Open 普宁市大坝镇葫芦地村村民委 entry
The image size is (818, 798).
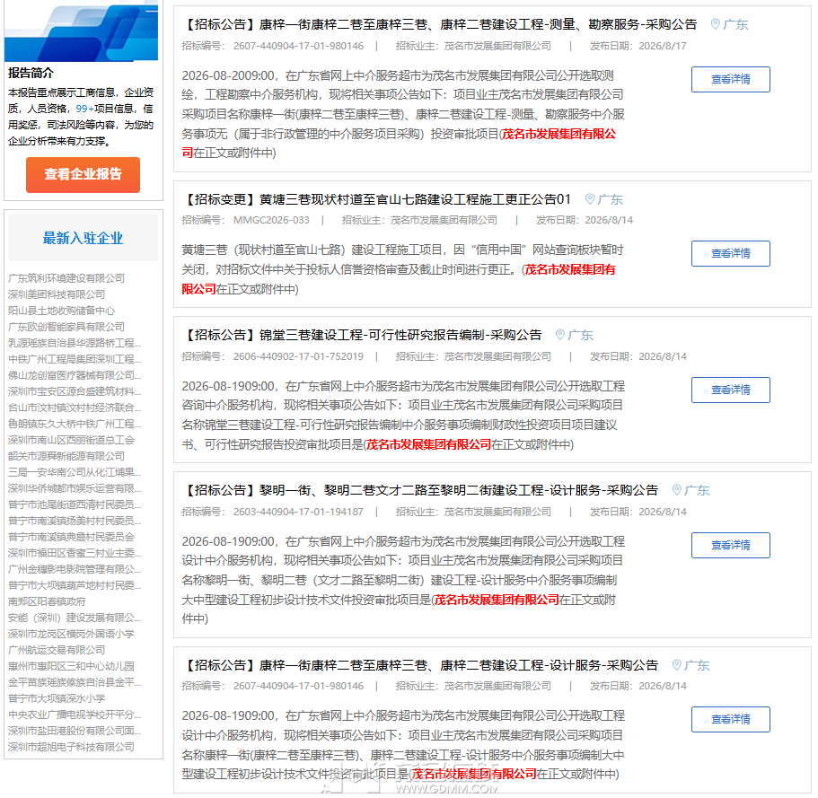point(75,586)
